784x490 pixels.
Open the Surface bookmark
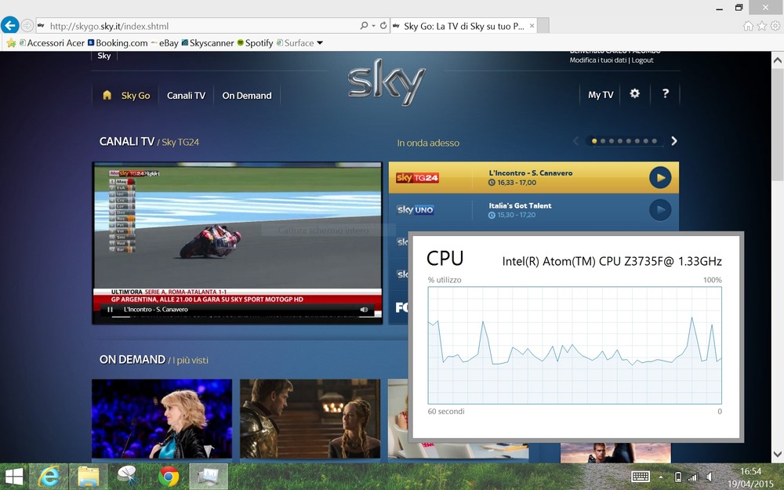coord(295,43)
